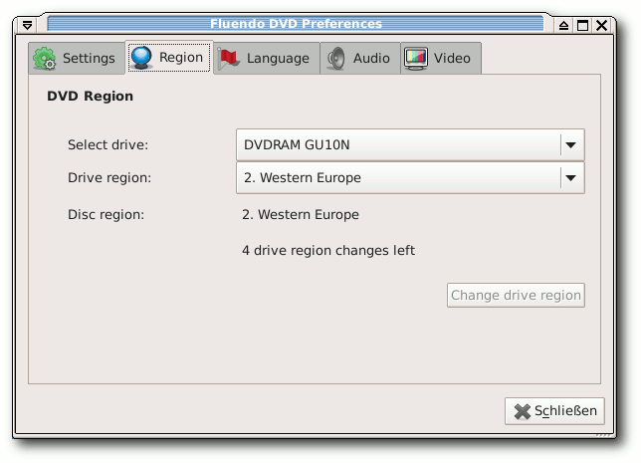The image size is (641, 463).
Task: Click the color-bars monitor Video icon
Action: pyautogui.click(x=416, y=59)
